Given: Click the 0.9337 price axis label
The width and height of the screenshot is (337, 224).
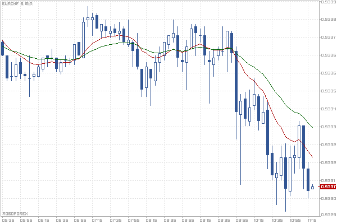Looking at the screenshot, I should pyautogui.click(x=327, y=38).
